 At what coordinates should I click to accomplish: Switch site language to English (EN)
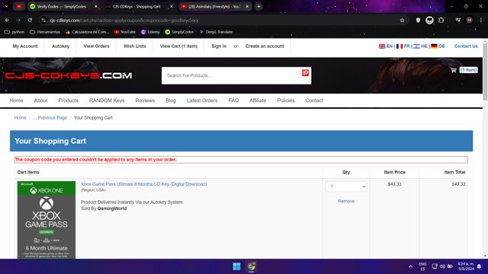tap(386, 46)
